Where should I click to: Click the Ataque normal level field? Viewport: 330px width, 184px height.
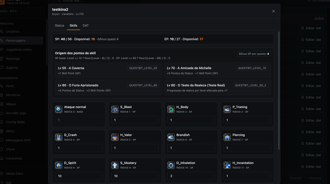79,120
